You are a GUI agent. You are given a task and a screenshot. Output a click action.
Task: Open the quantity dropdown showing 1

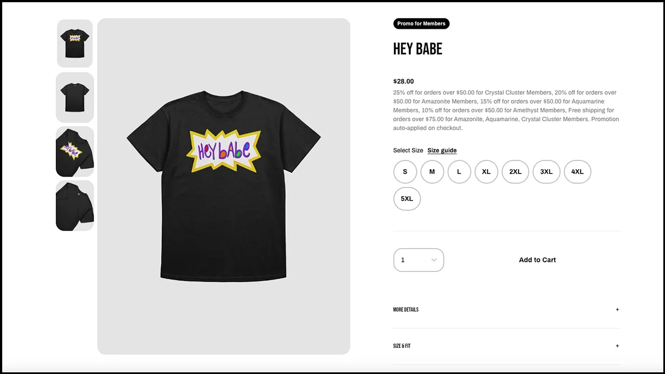(x=419, y=260)
